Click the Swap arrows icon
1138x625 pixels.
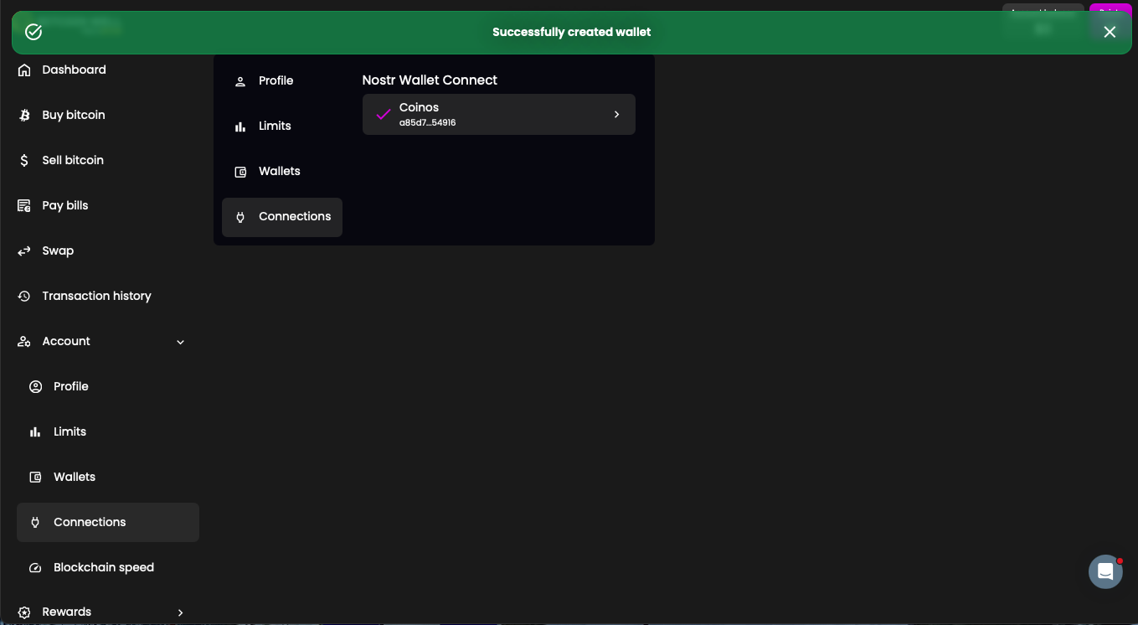tap(24, 251)
